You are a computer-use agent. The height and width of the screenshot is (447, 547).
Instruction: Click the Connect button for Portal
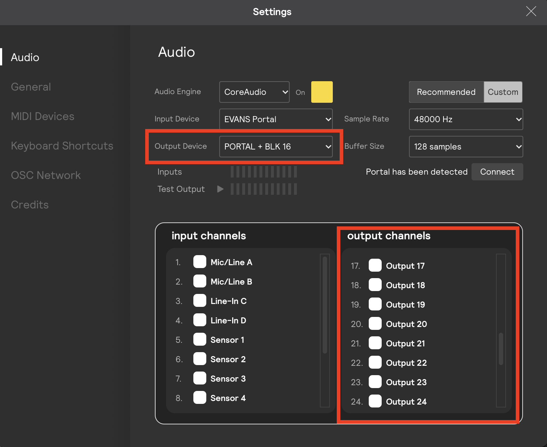tap(497, 172)
